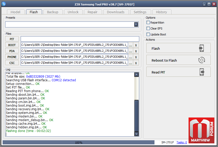Click the Flash action phone icon
Image resolution: width=218 pixels, height=147 pixels.
(x=201, y=48)
